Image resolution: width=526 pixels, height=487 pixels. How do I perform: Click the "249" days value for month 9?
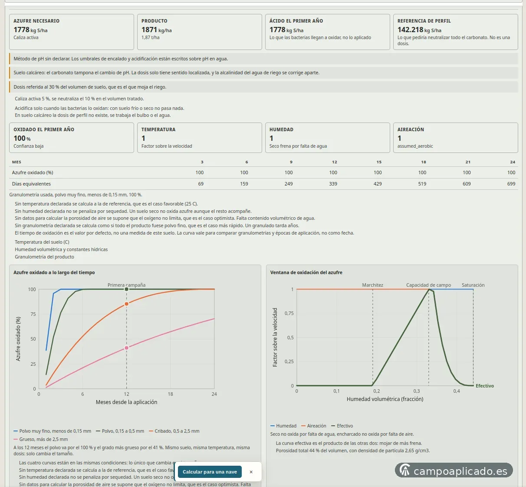click(289, 184)
